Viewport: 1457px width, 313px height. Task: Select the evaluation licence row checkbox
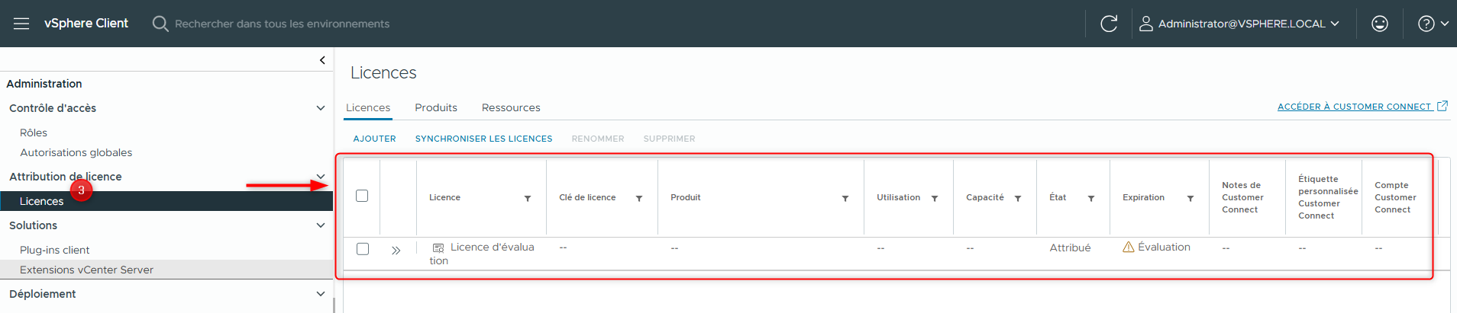pos(363,249)
